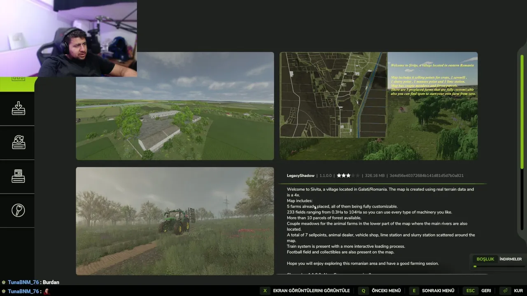Image resolution: width=527 pixels, height=296 pixels.
Task: Open the installed mods sidebar icon
Action: 18,176
